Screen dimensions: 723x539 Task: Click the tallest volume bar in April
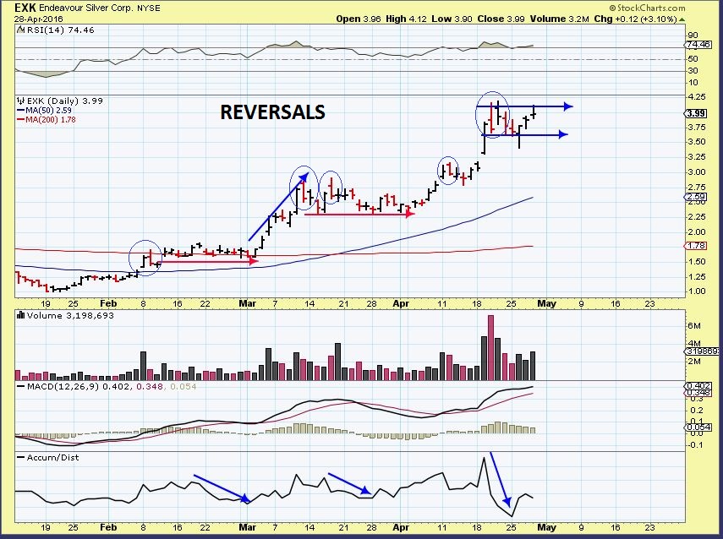click(490, 348)
